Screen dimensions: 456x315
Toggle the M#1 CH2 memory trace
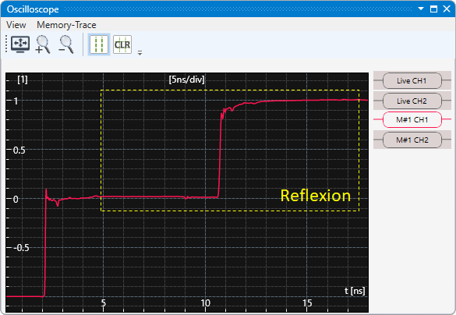point(412,140)
